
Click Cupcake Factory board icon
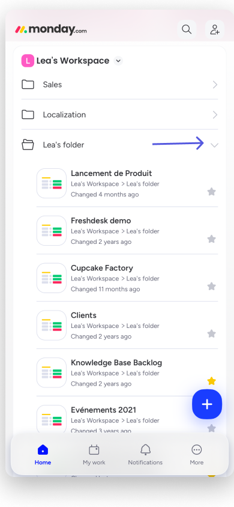click(x=52, y=278)
